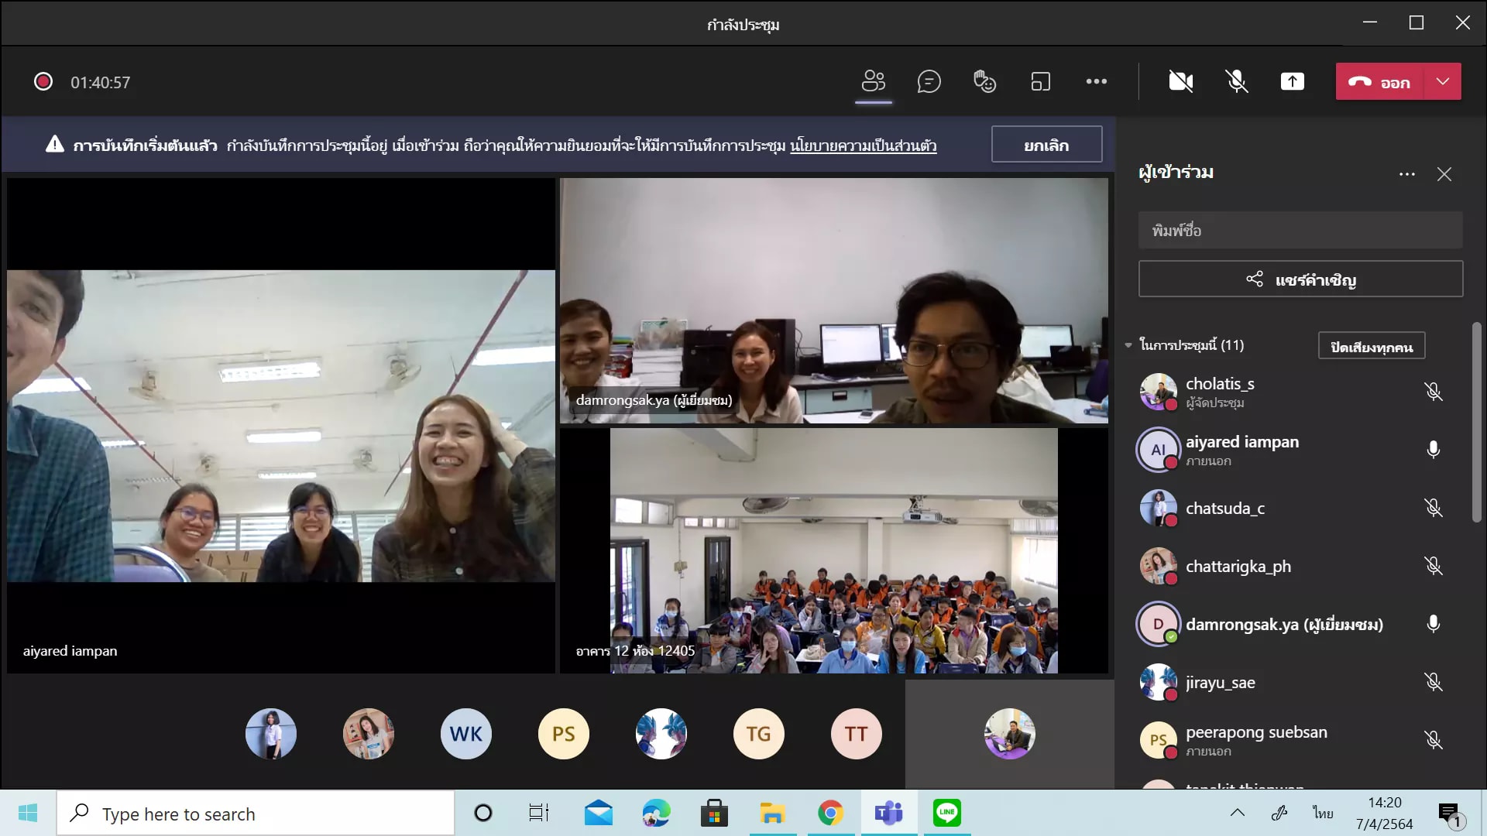Click the participants list scrollbar
1487x836 pixels.
1476,422
